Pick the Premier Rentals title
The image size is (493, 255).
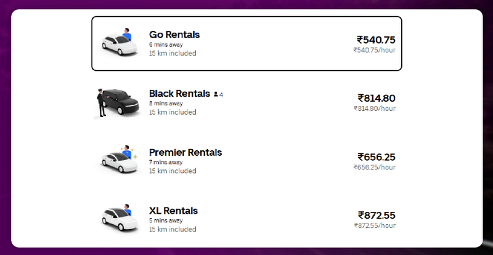(185, 153)
